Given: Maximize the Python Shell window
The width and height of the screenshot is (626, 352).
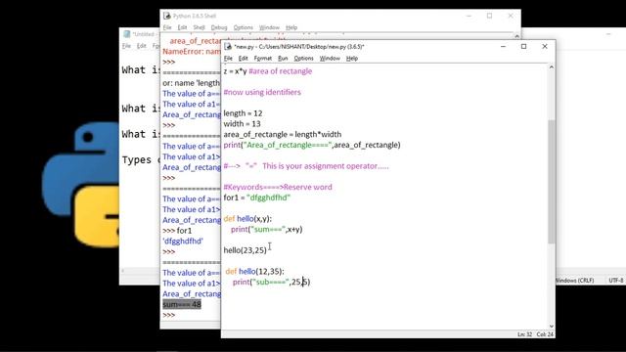Looking at the screenshot, I should click(489, 16).
